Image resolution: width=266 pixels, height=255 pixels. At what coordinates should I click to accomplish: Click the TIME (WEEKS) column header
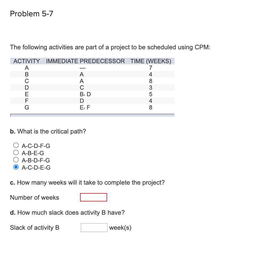tap(150, 61)
